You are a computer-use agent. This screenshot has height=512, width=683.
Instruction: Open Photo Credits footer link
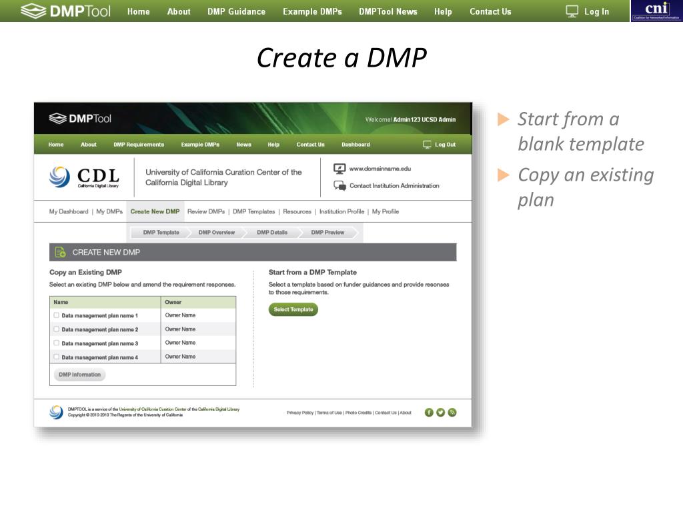[x=358, y=413]
